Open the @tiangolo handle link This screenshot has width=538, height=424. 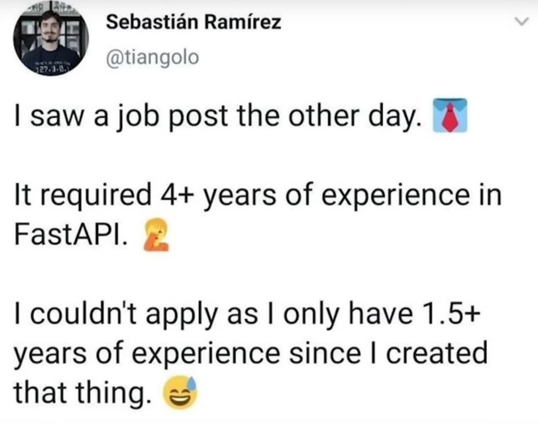coord(154,58)
